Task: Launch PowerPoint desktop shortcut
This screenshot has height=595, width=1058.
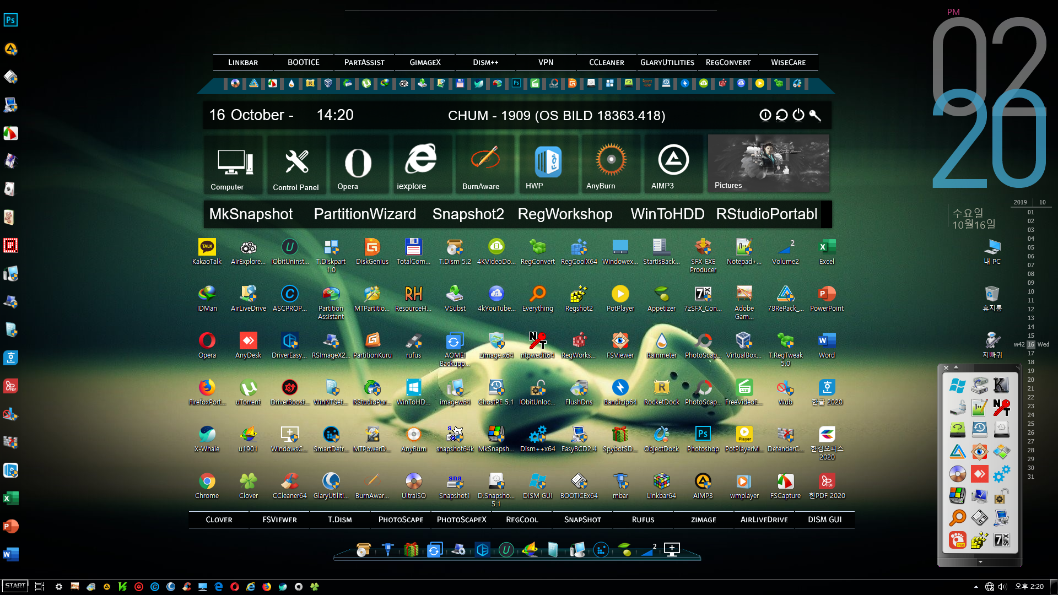Action: (x=827, y=299)
